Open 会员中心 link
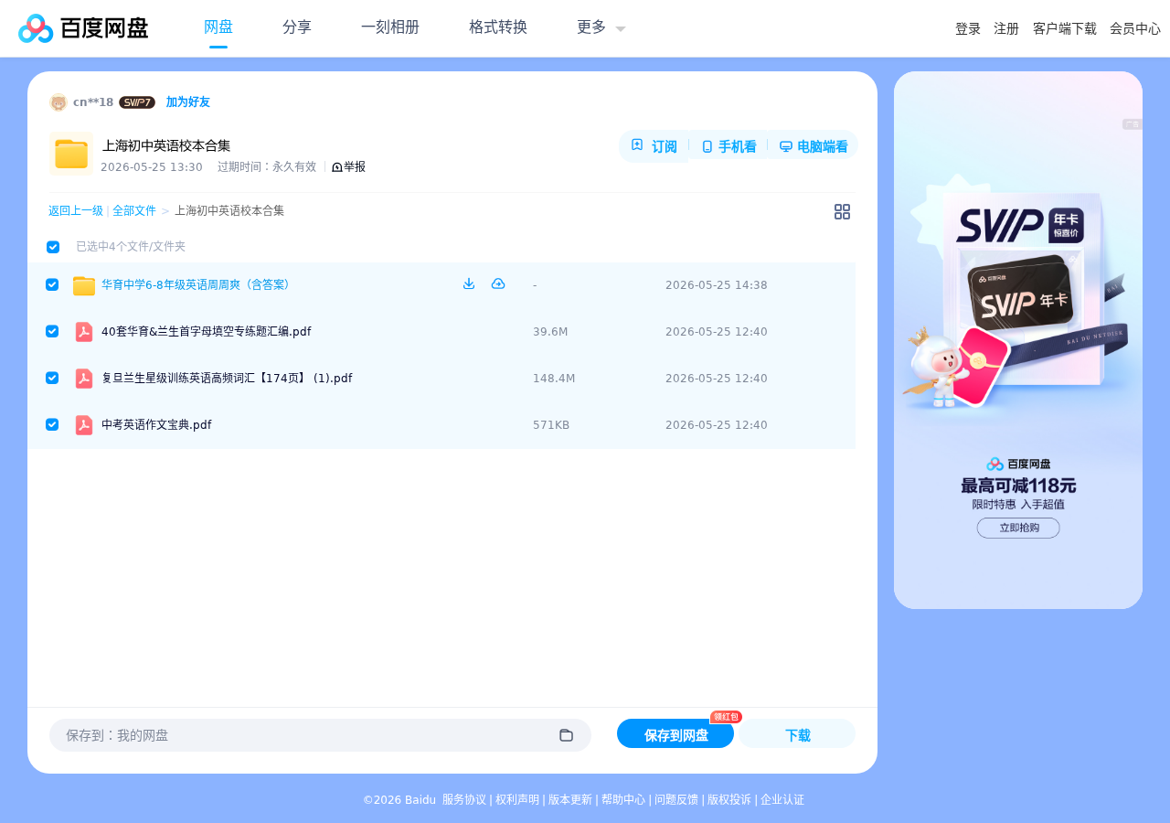 pos(1135,29)
